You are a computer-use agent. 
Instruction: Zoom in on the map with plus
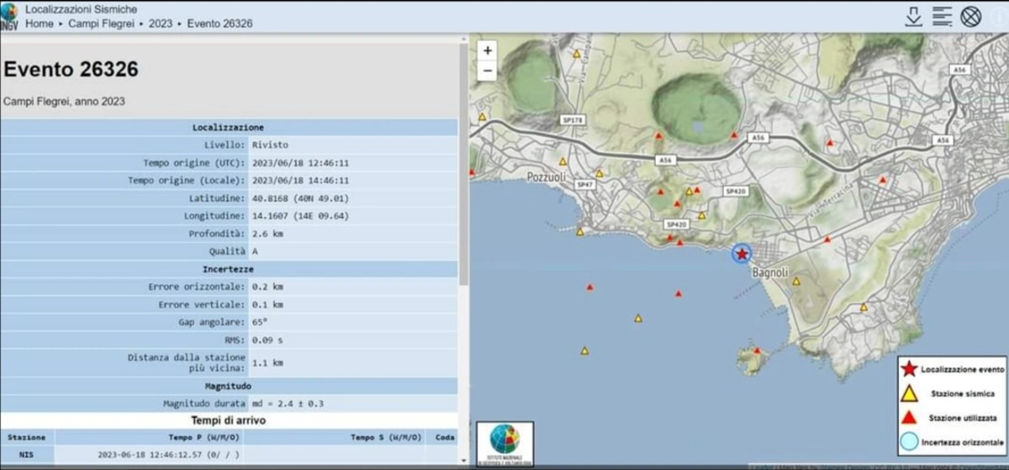[488, 50]
